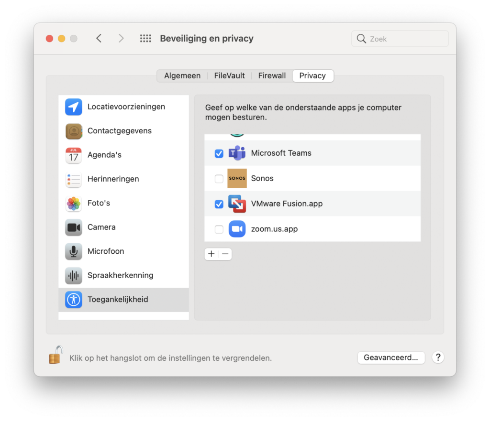Viewport: 490px width, 421px height.
Task: Enable the Sonos checkbox
Action: click(219, 179)
